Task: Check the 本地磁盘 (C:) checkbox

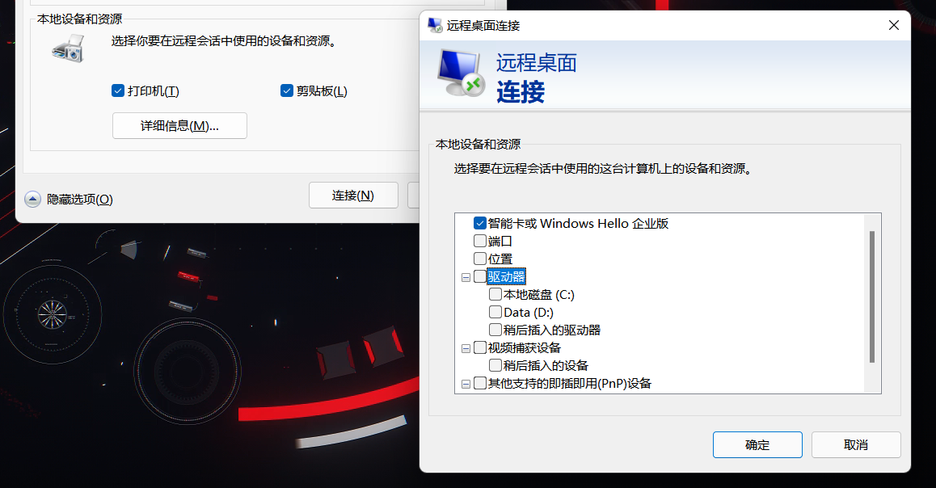Action: coord(495,294)
